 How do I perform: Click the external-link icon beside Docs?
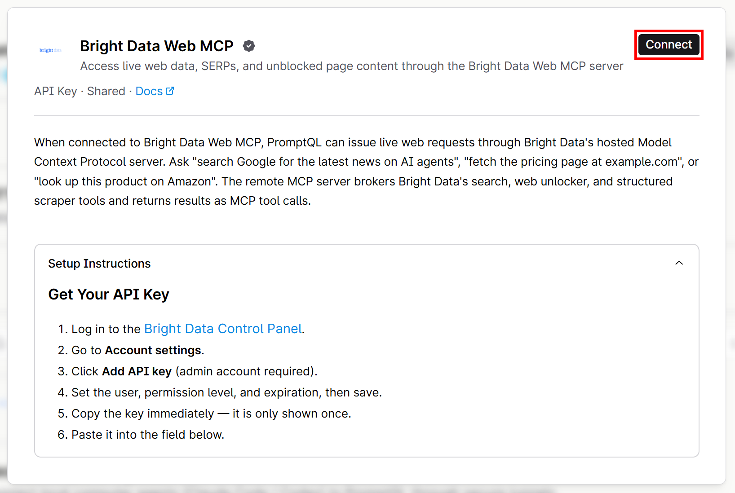pyautogui.click(x=170, y=91)
